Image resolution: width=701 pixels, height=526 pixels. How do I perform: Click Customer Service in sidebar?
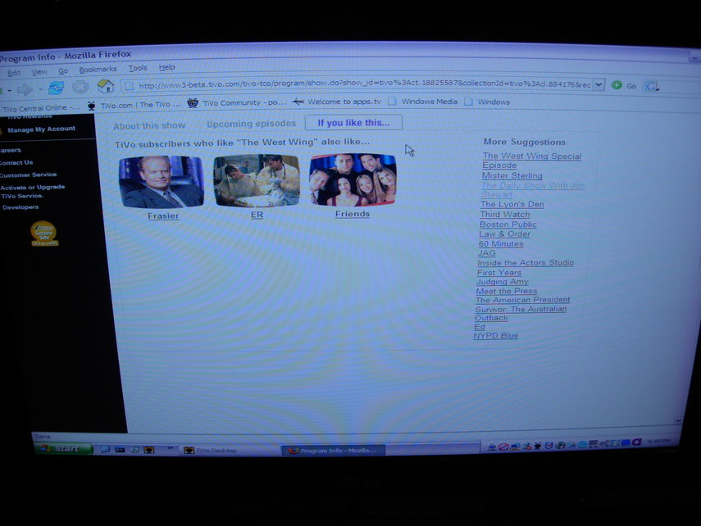pyautogui.click(x=29, y=175)
